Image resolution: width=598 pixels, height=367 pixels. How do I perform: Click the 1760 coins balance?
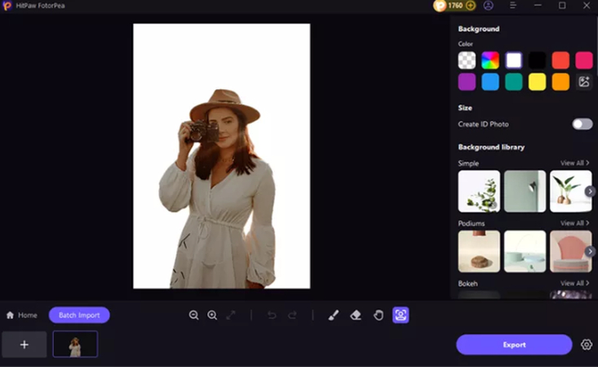pos(455,6)
